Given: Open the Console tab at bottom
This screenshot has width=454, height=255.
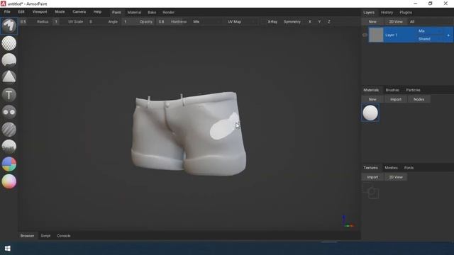Looking at the screenshot, I should (x=64, y=236).
